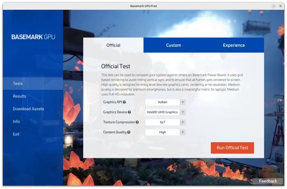Expand Intel(R) UHD Graphics device dropdown arrow

182,112
